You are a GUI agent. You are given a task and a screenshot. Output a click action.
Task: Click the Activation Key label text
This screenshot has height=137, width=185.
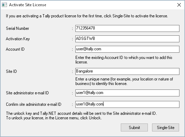[x=18, y=39]
